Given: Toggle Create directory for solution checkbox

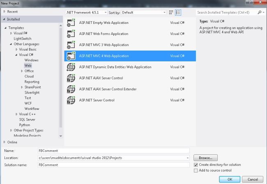Looking at the screenshot, I should (196, 165).
